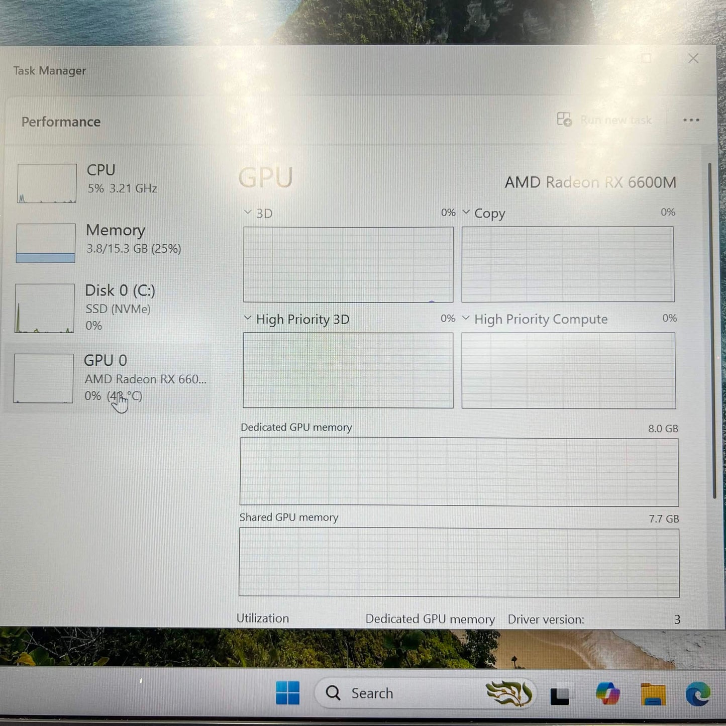Open Task View from the taskbar
This screenshot has width=726, height=726.
[560, 695]
